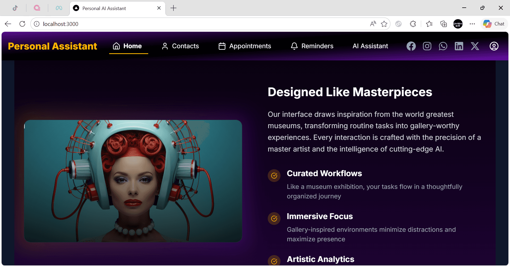This screenshot has width=510, height=267.
Task: Open the Reminders nav link
Action: click(312, 46)
